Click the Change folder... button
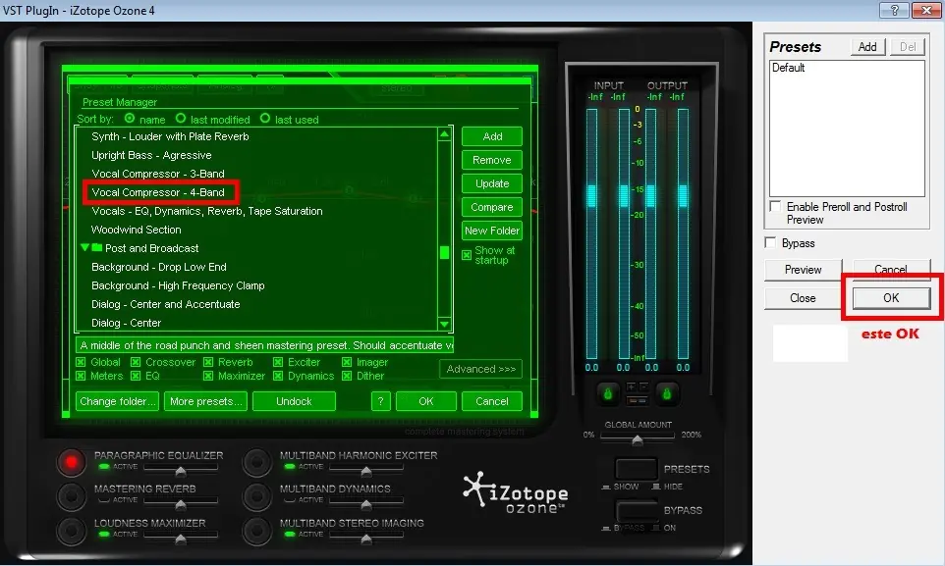 pos(118,401)
